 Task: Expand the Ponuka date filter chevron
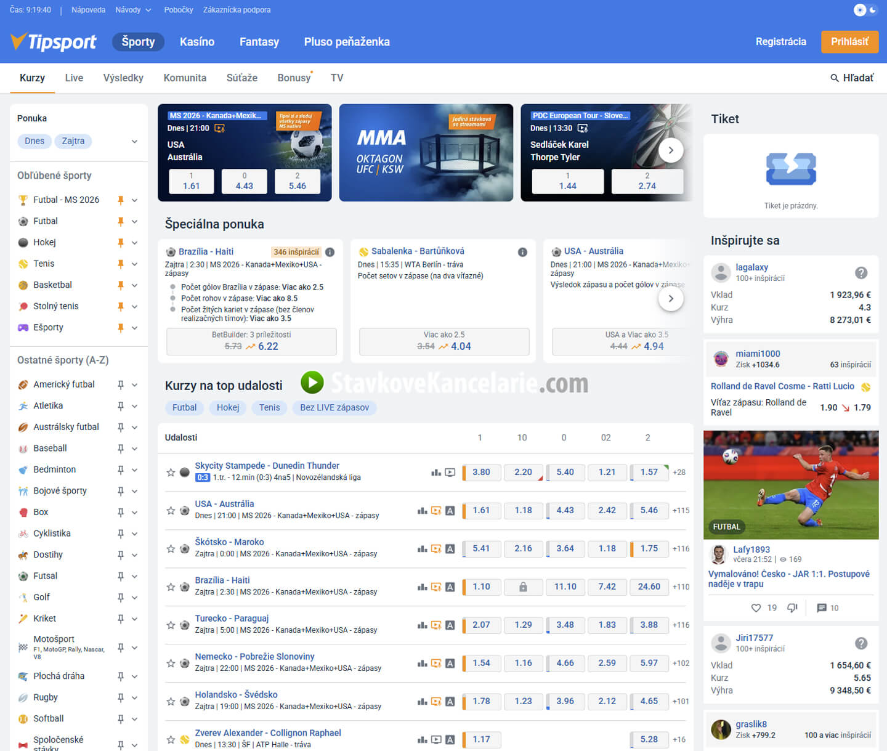[x=134, y=141]
